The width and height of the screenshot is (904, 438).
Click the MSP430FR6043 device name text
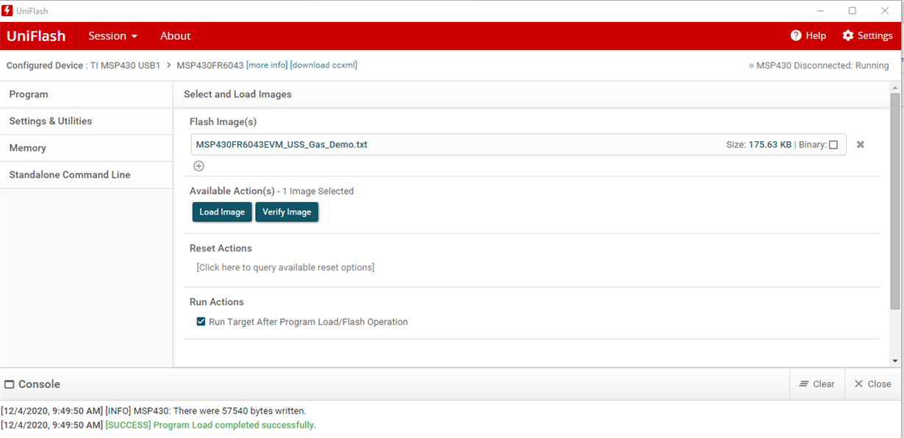pos(210,65)
